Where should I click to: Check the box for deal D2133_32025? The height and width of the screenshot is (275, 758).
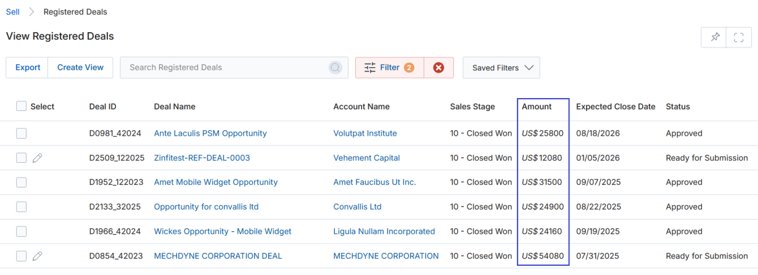pos(22,207)
